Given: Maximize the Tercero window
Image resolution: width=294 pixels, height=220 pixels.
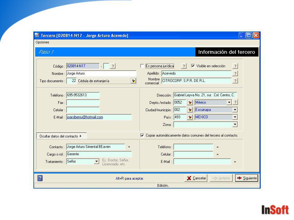Looking at the screenshot, I should (x=249, y=35).
